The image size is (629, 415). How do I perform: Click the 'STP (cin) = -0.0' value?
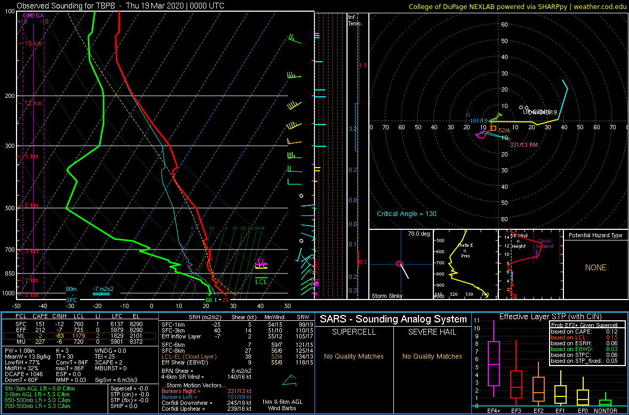tap(129, 395)
